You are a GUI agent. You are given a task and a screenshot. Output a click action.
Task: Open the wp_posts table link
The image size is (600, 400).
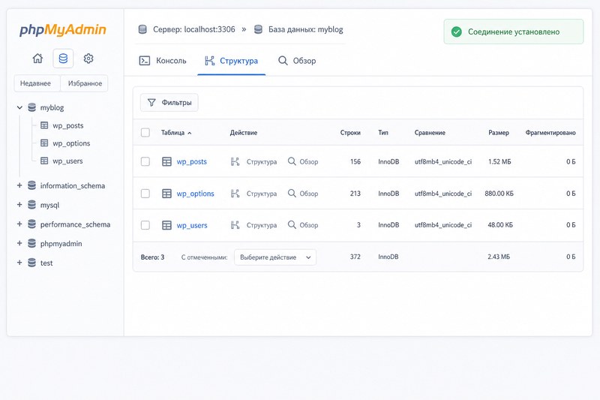(x=192, y=162)
